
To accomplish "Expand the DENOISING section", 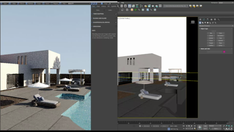I will coord(97,26).
